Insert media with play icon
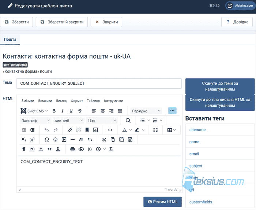The height and width of the screenshot is (210, 256). [x=64, y=140]
